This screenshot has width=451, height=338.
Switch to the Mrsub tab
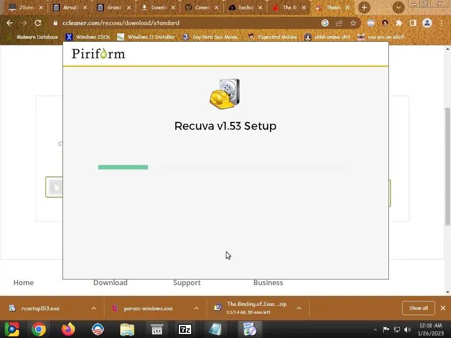[x=70, y=7]
